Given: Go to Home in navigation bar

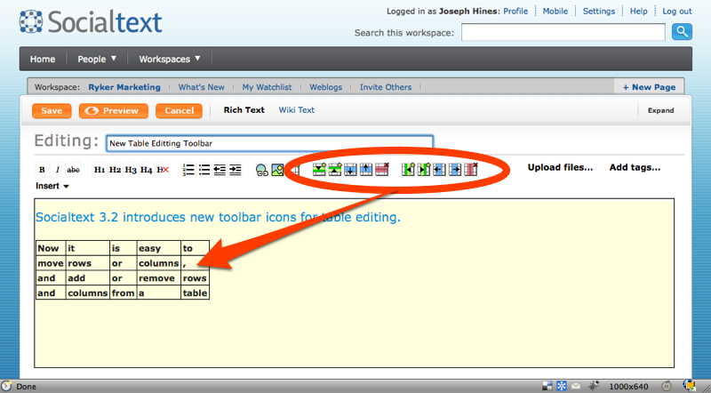Looking at the screenshot, I should [43, 59].
